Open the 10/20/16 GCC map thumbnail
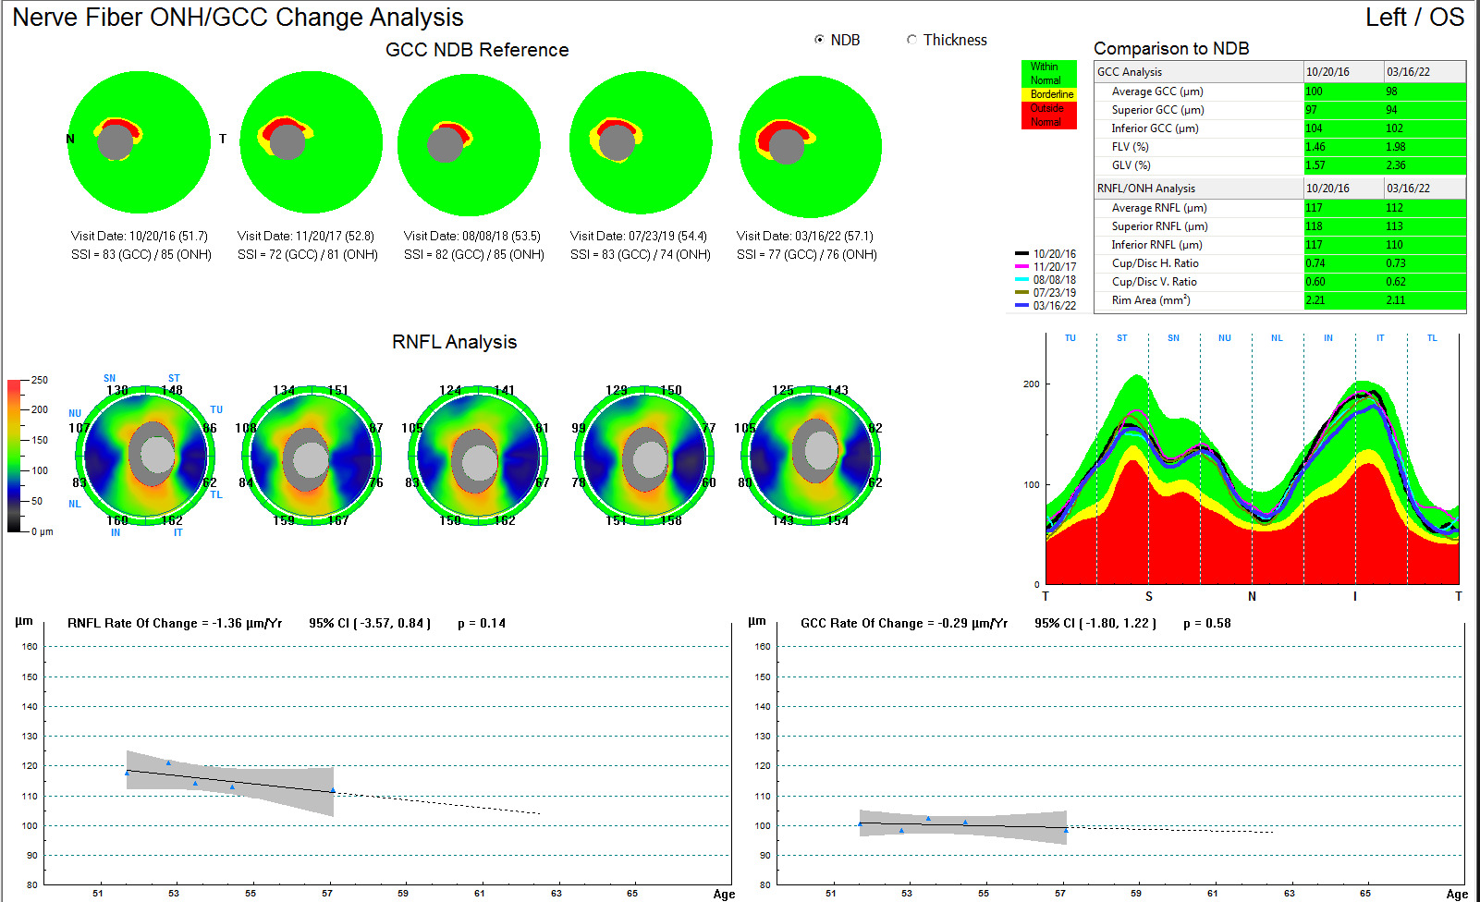 pos(140,143)
